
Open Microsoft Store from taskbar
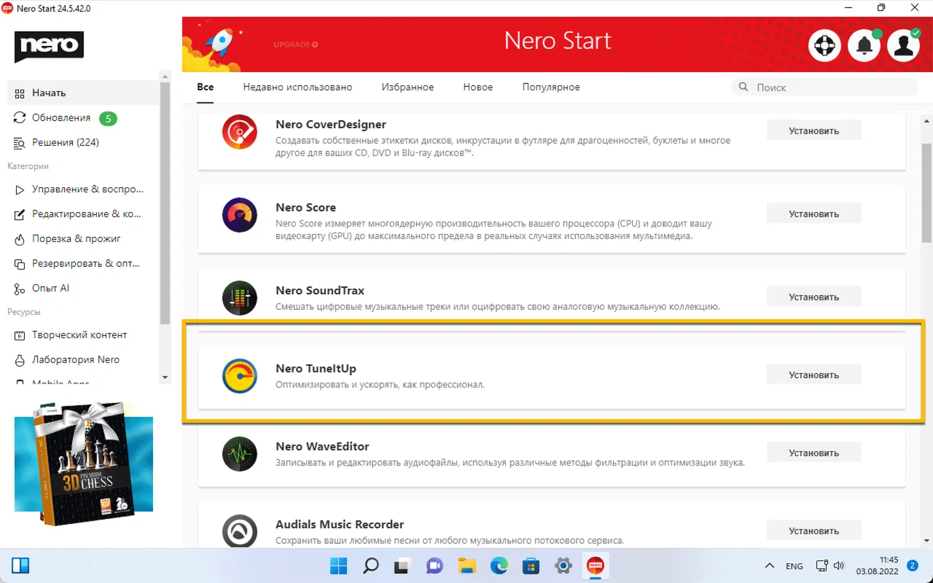point(531,566)
